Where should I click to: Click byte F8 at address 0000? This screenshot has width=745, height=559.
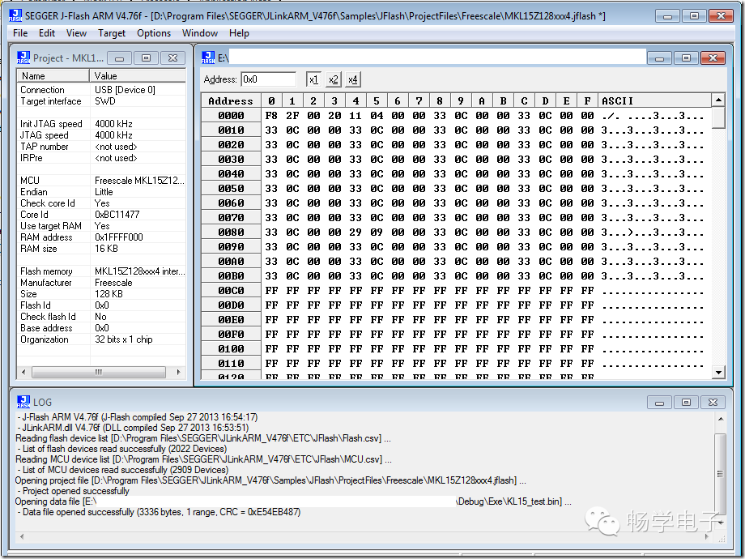point(271,116)
